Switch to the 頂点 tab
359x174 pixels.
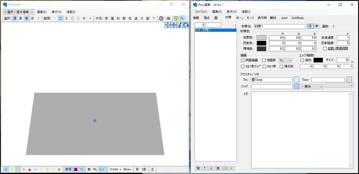click(207, 18)
